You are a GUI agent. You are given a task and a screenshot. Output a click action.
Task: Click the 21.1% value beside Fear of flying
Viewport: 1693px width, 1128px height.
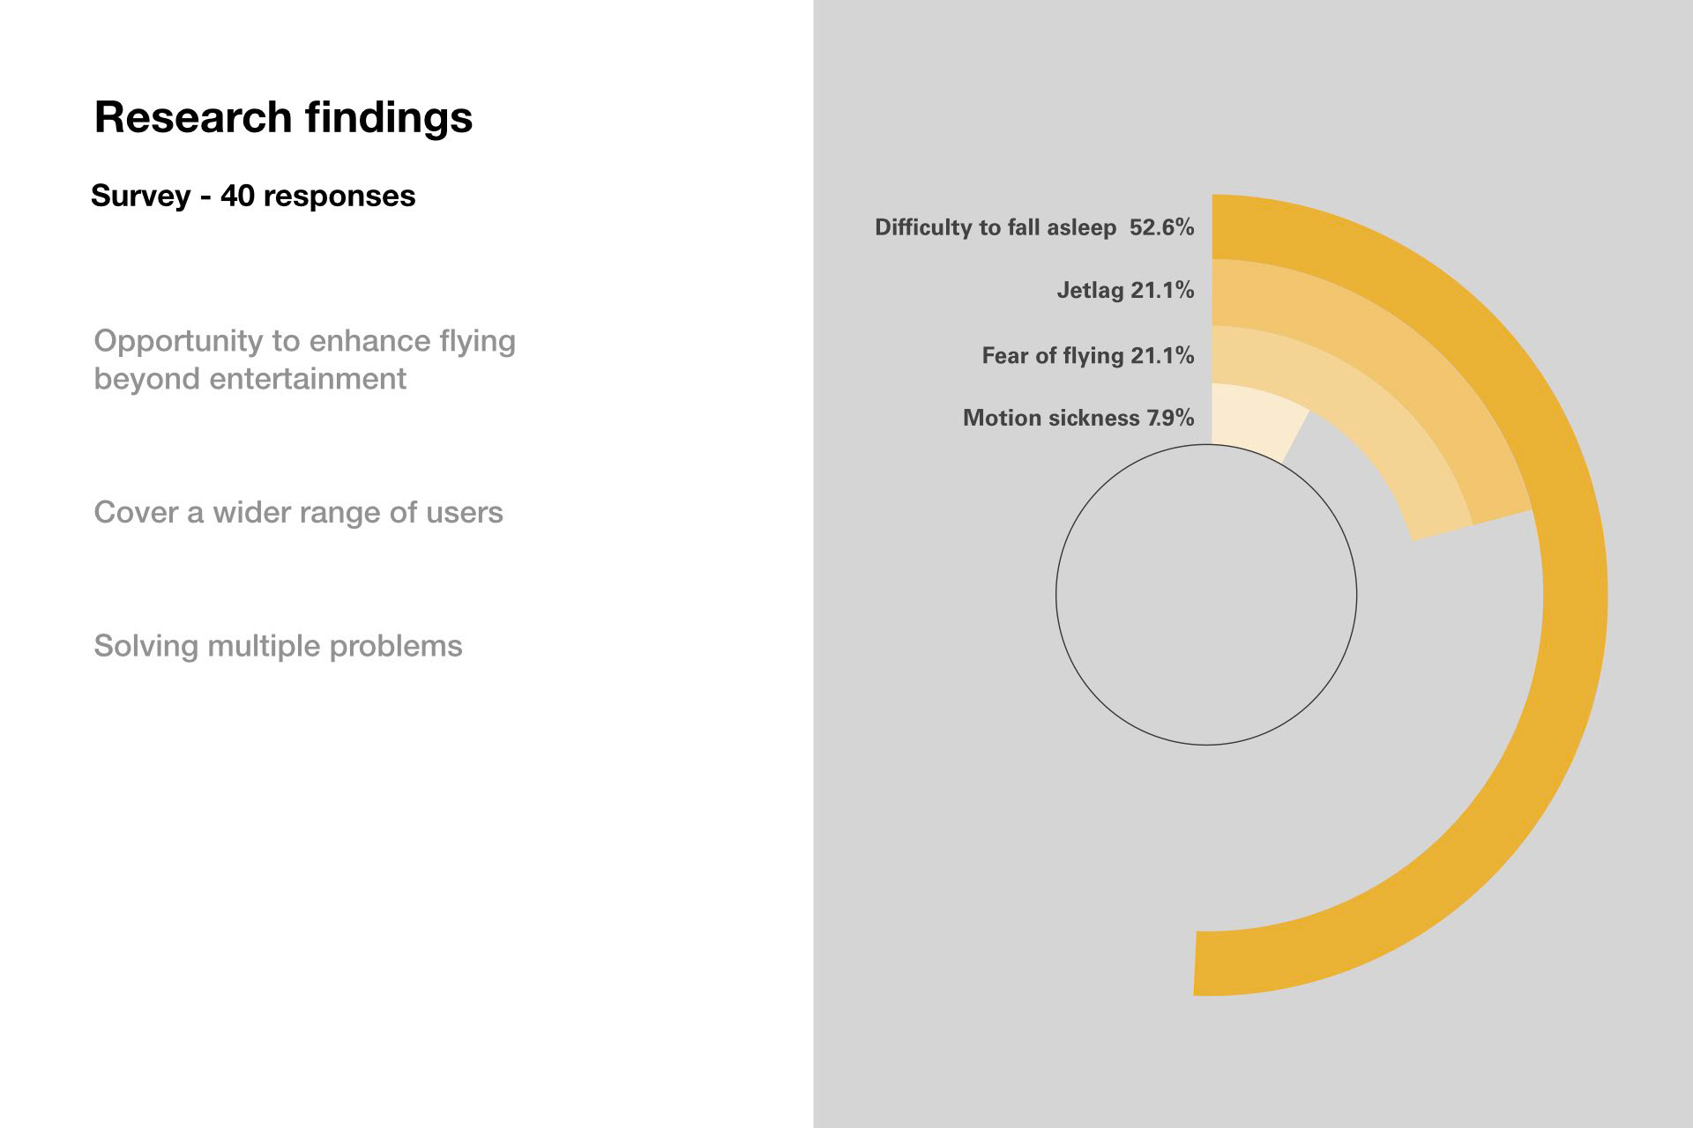click(1162, 355)
